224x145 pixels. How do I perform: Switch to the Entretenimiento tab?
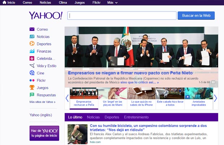tap(136, 117)
